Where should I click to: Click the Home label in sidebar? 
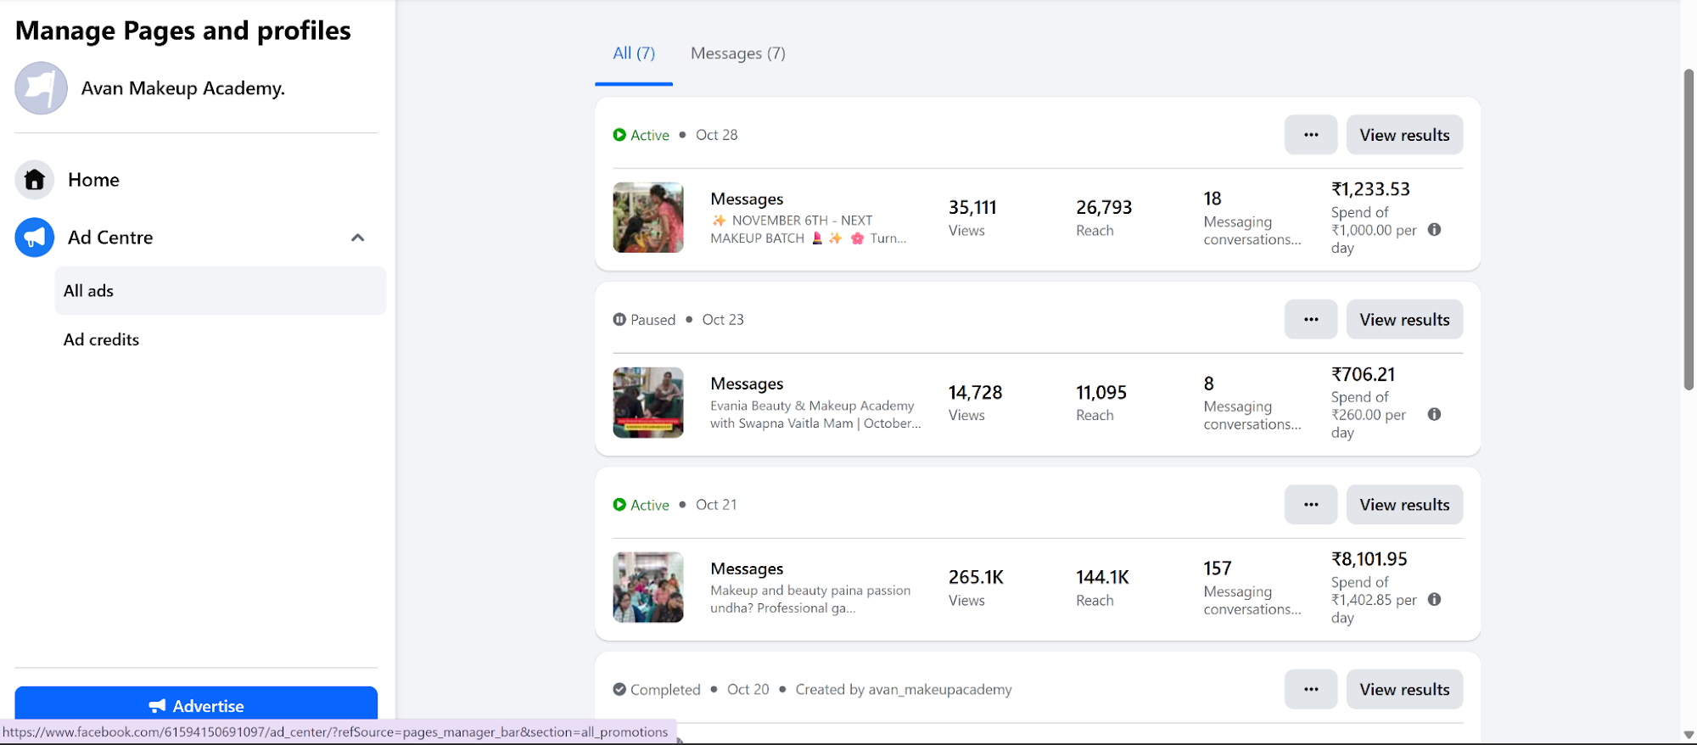click(x=93, y=180)
